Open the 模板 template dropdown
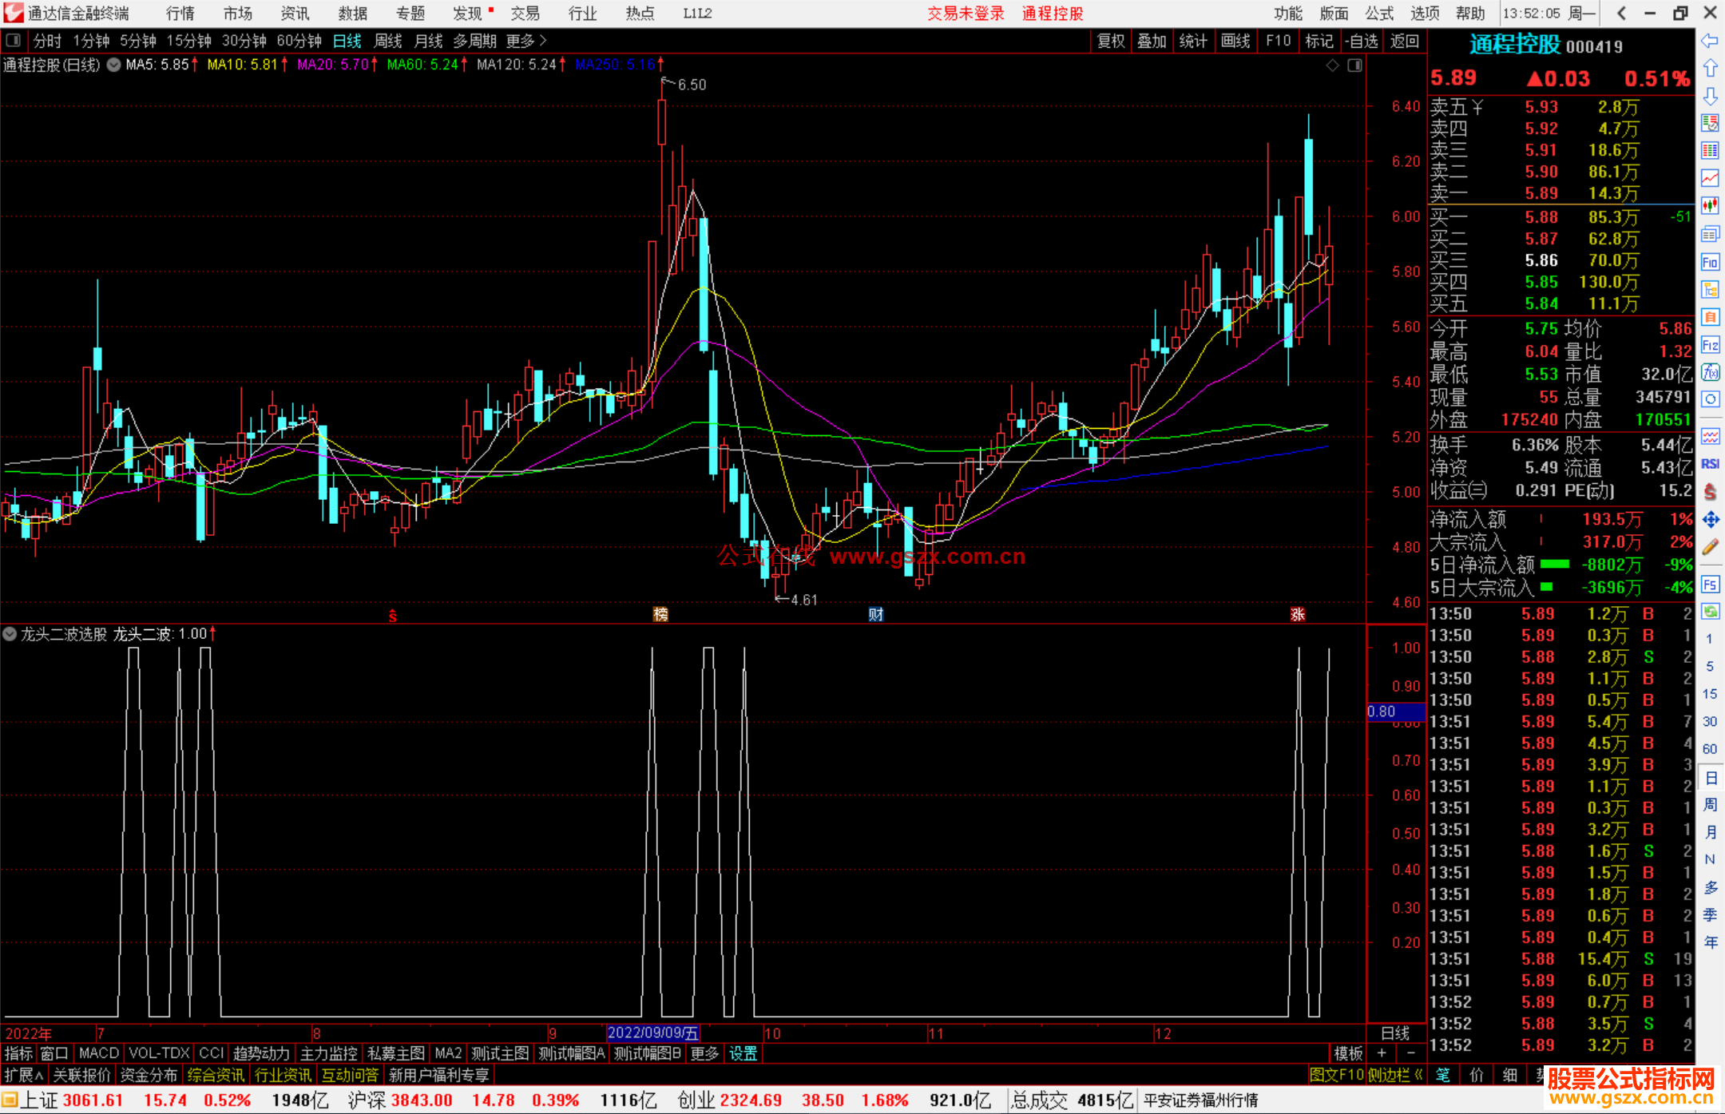The image size is (1725, 1114). click(x=1348, y=1053)
